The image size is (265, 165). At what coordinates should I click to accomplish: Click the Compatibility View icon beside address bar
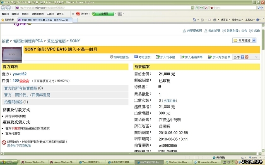(x=197, y=8)
